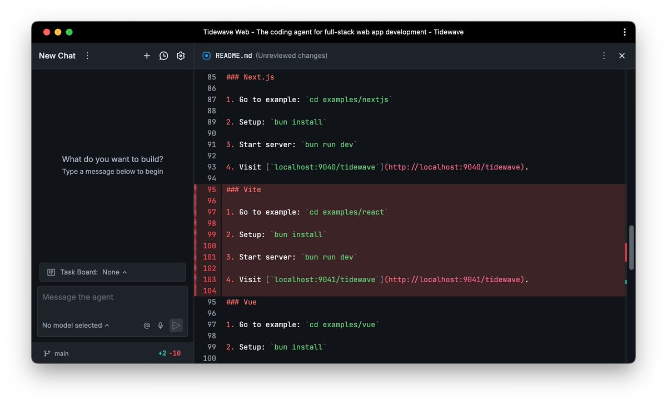Click the macOS green fullscreen button
The height and width of the screenshot is (405, 667).
click(69, 32)
